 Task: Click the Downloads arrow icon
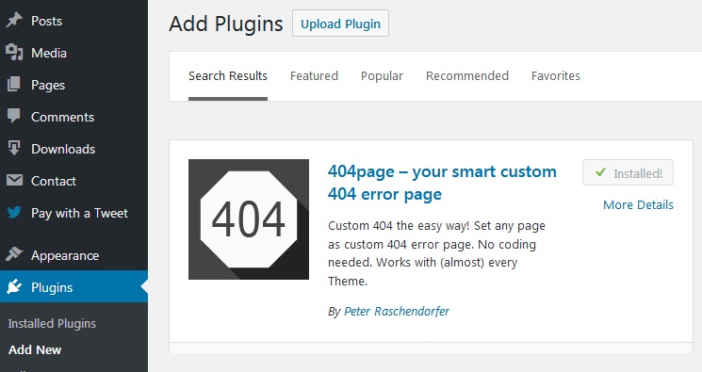pos(14,148)
